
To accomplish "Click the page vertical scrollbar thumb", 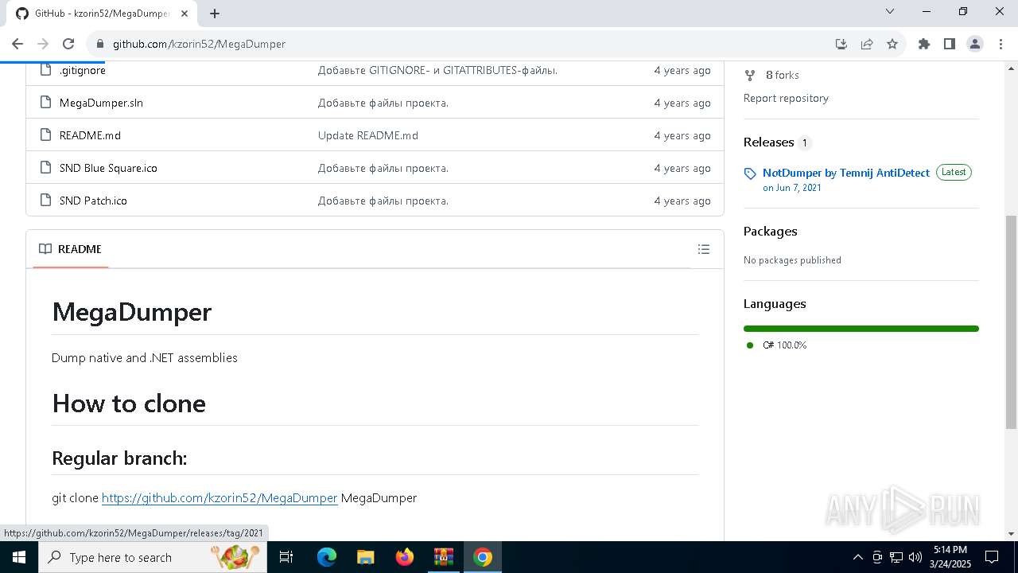I will 1011,322.
